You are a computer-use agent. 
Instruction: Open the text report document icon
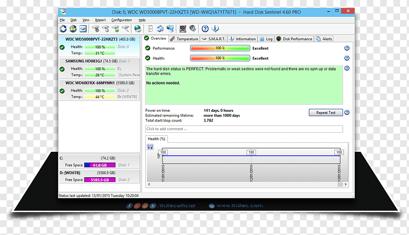pyautogui.click(x=150, y=29)
